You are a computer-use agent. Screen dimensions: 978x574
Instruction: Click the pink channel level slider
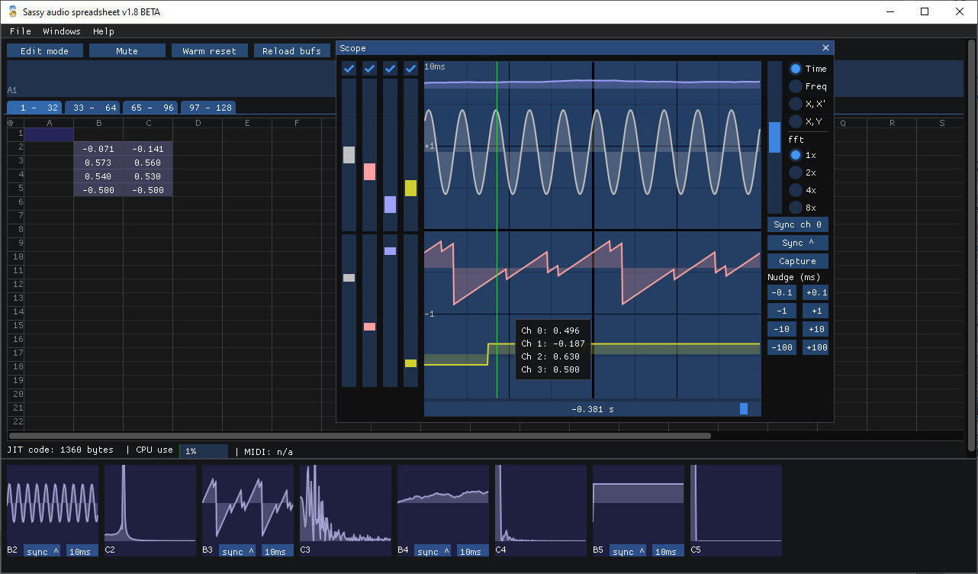point(369,173)
